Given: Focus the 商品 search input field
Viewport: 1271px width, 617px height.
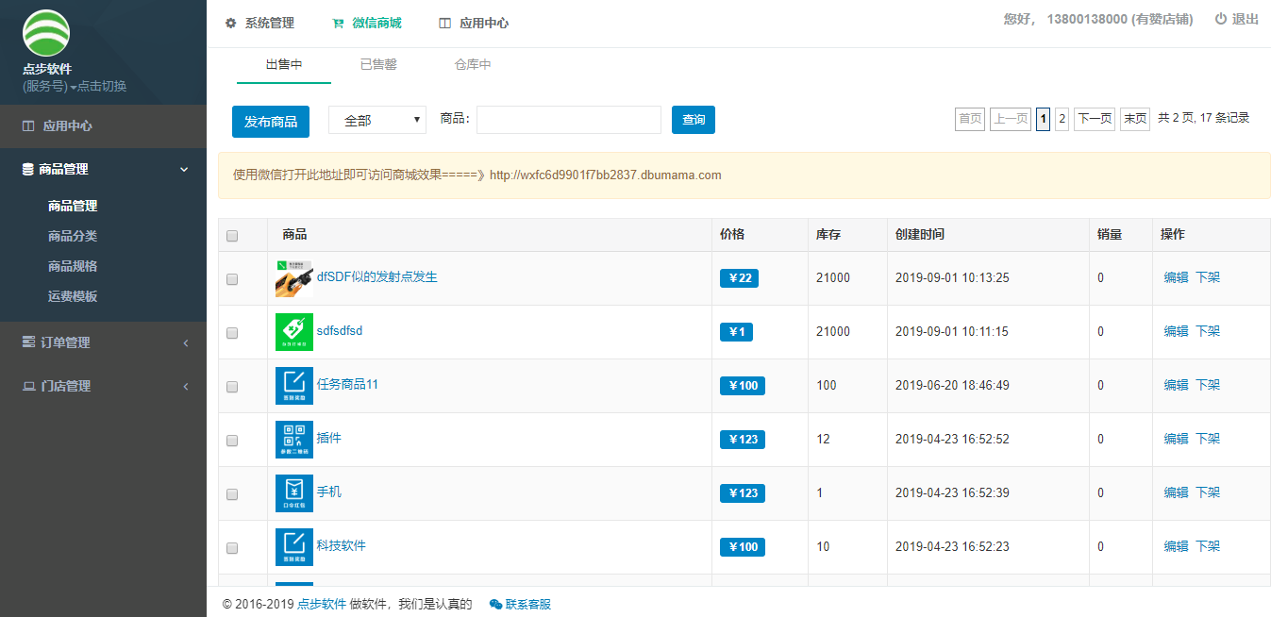Looking at the screenshot, I should tap(568, 120).
